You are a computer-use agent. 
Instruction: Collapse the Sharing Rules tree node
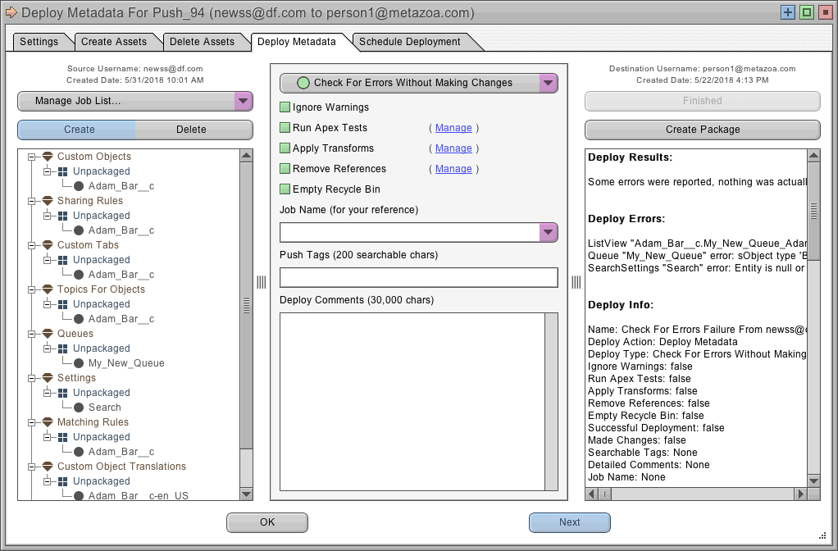31,202
